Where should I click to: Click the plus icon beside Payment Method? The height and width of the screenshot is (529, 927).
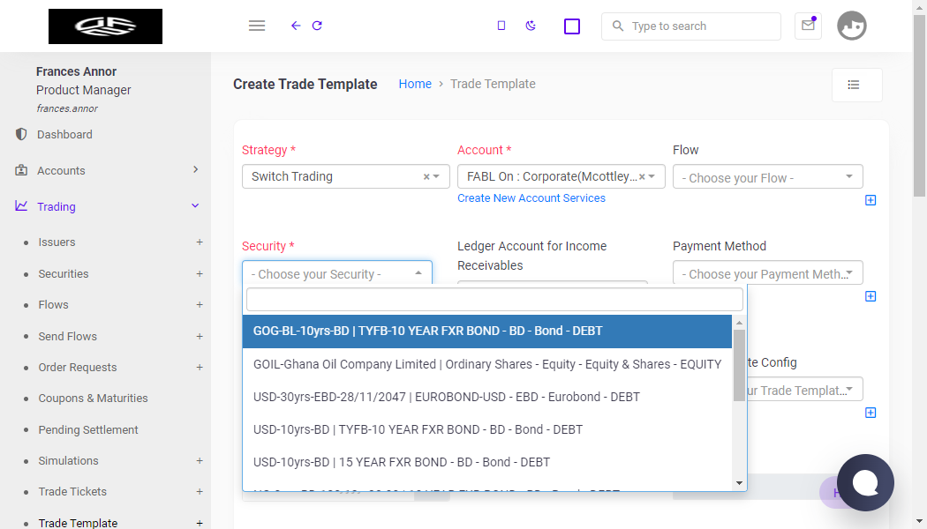(x=870, y=296)
